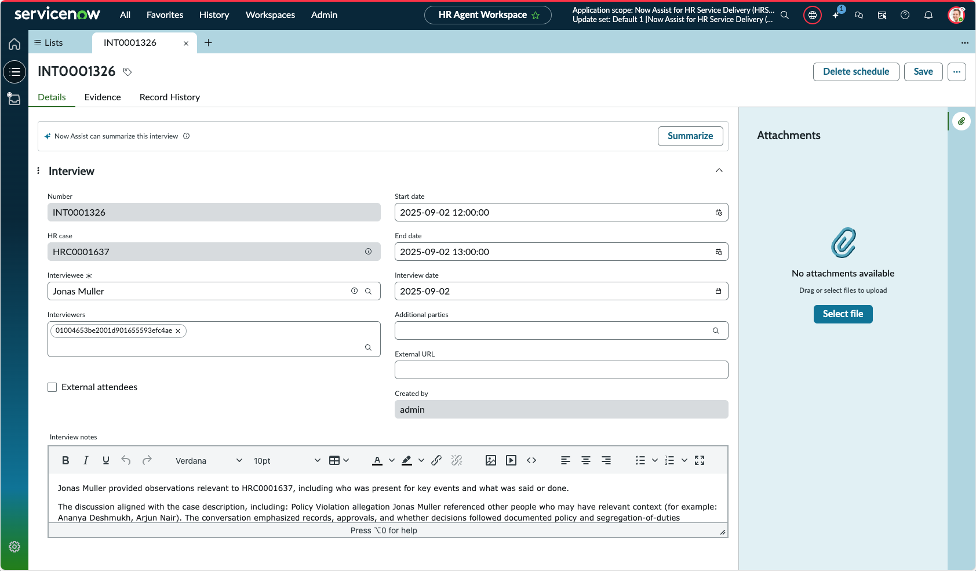
Task: Click the remove link icon
Action: [x=457, y=460]
